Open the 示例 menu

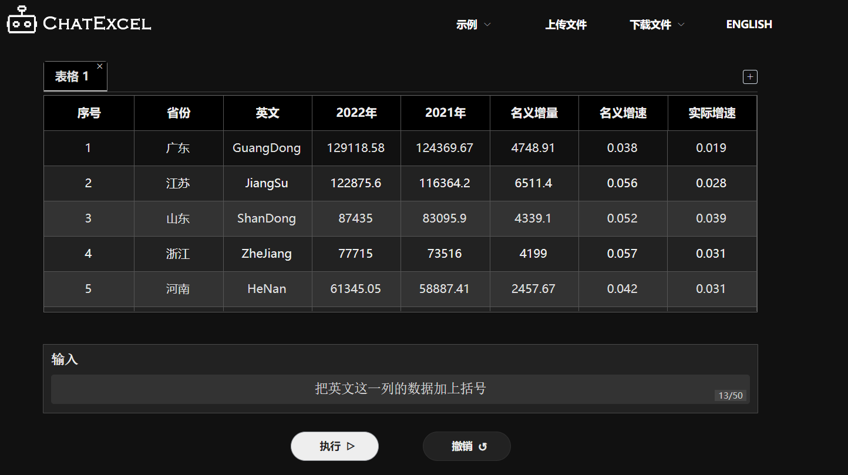pyautogui.click(x=467, y=25)
